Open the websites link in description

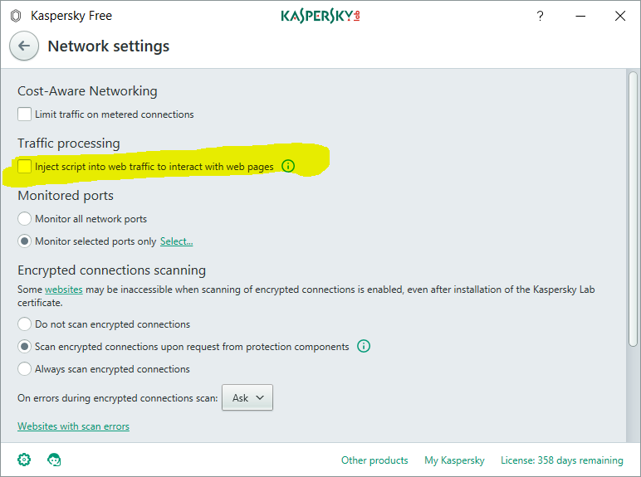[x=63, y=290]
